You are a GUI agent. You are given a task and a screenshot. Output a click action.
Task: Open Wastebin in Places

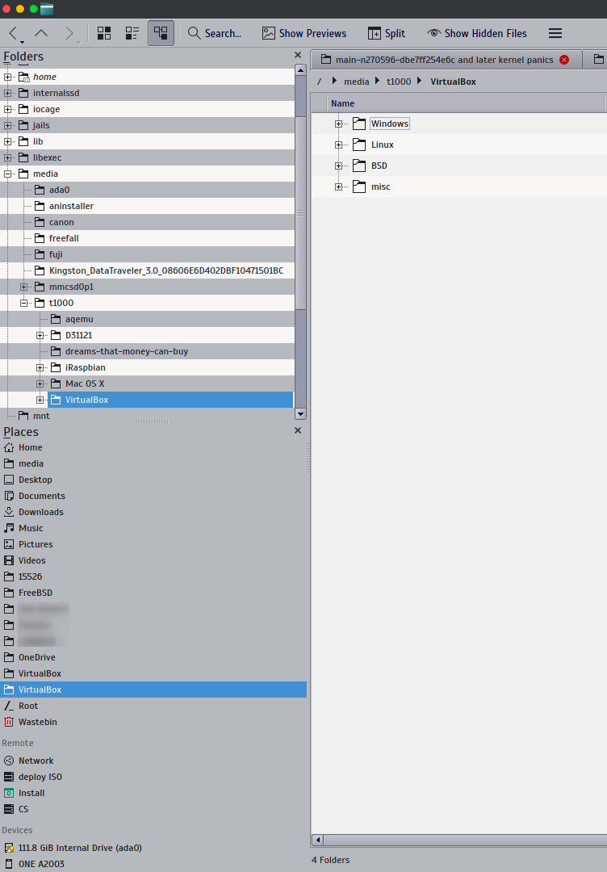[x=37, y=722]
